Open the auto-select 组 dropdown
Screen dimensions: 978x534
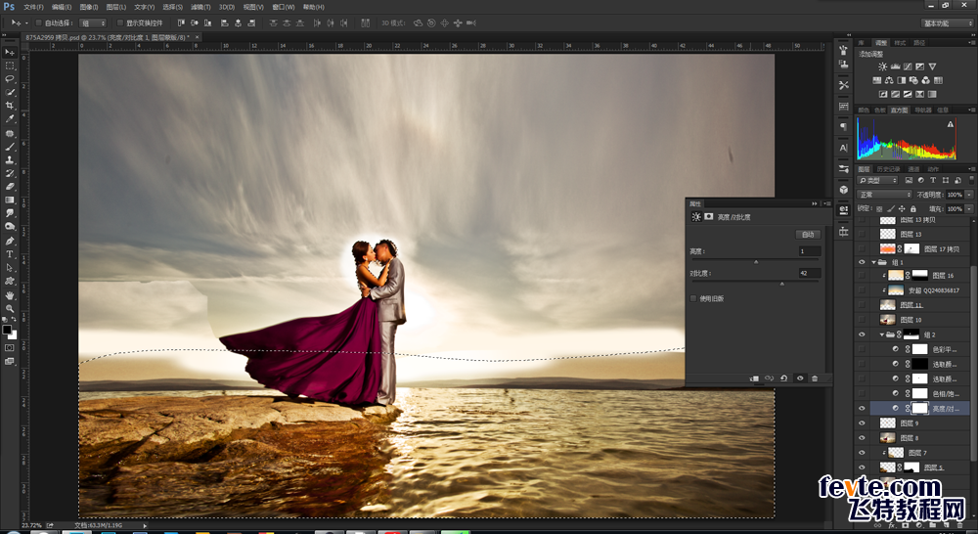(94, 23)
